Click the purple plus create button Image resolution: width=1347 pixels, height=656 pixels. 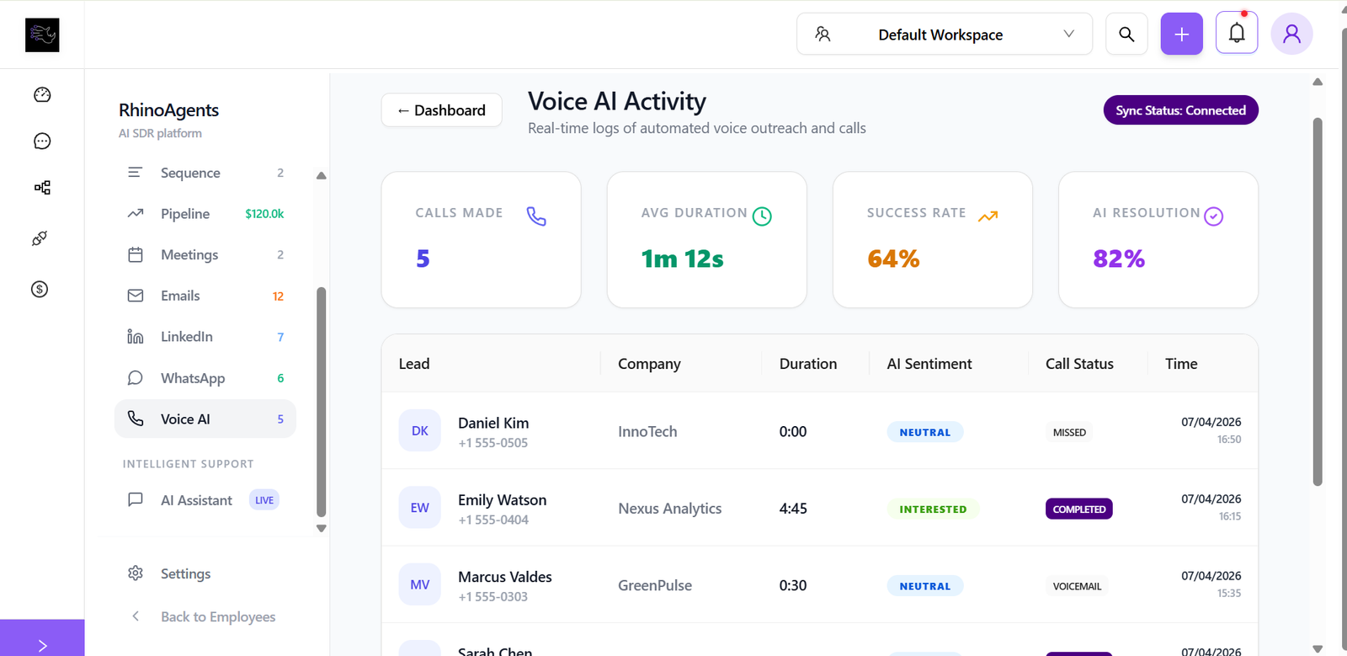(1182, 35)
